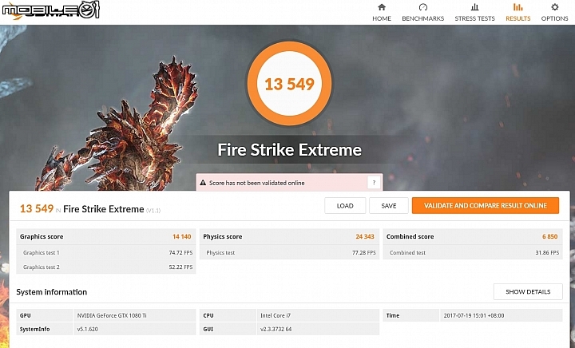Click the 74.72 FPS graphics test value

pos(180,253)
